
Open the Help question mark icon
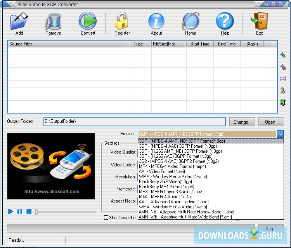pyautogui.click(x=225, y=21)
